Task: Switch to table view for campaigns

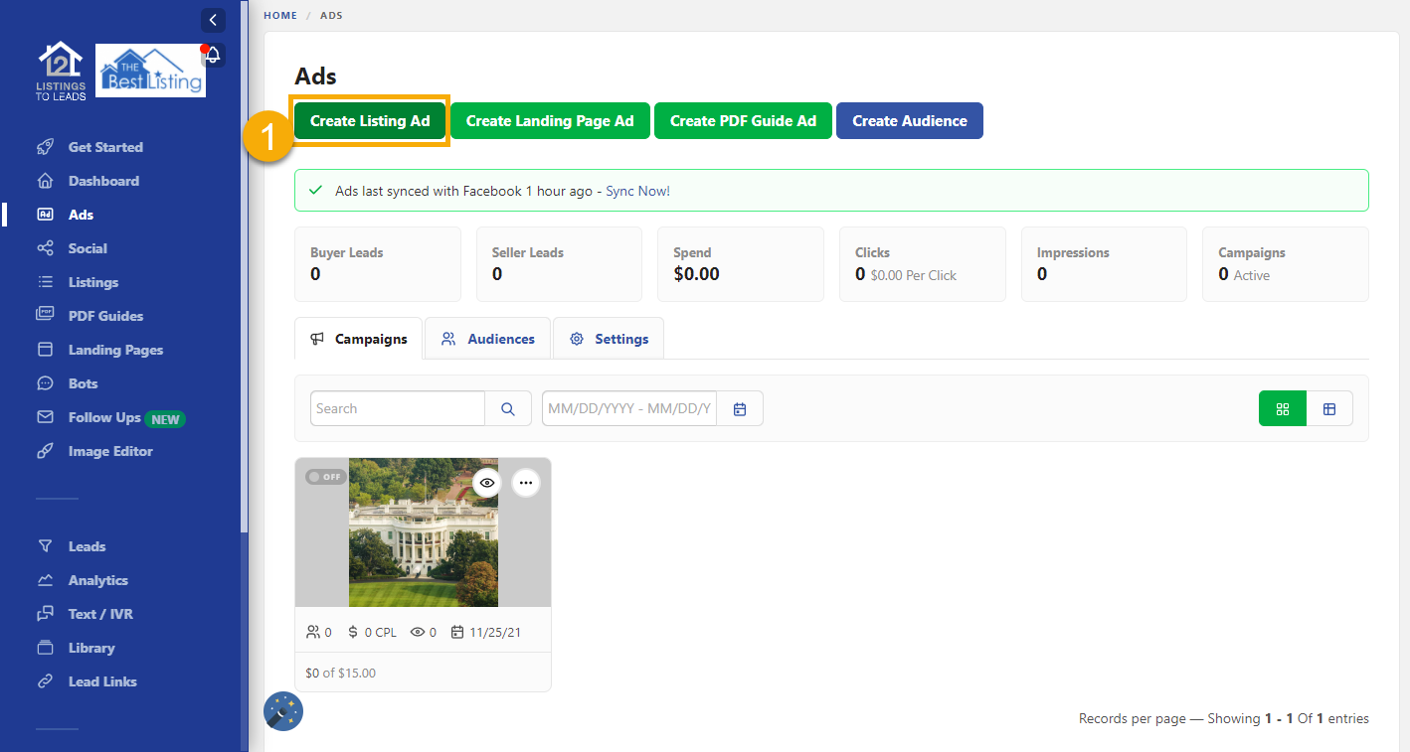Action: coord(1329,408)
